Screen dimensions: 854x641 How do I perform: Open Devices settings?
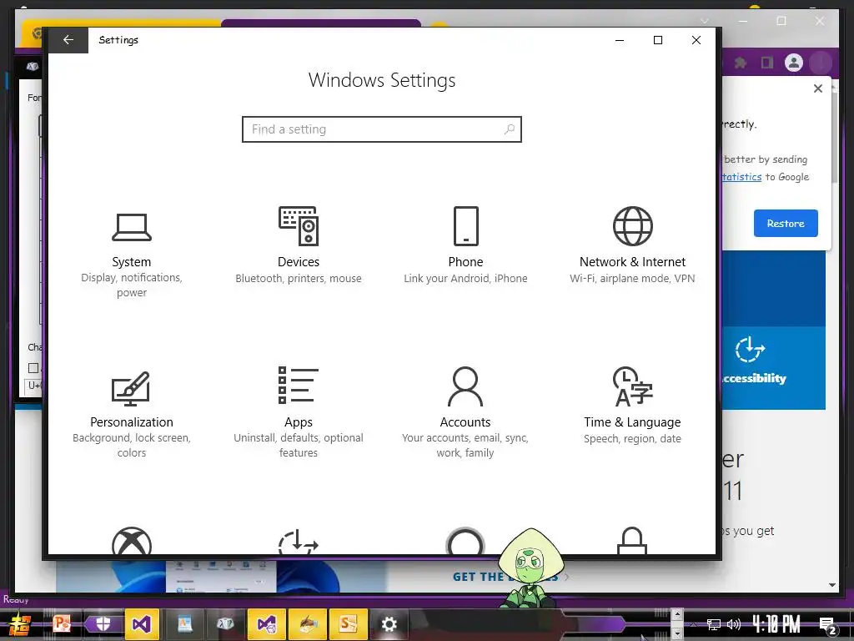[299, 245]
